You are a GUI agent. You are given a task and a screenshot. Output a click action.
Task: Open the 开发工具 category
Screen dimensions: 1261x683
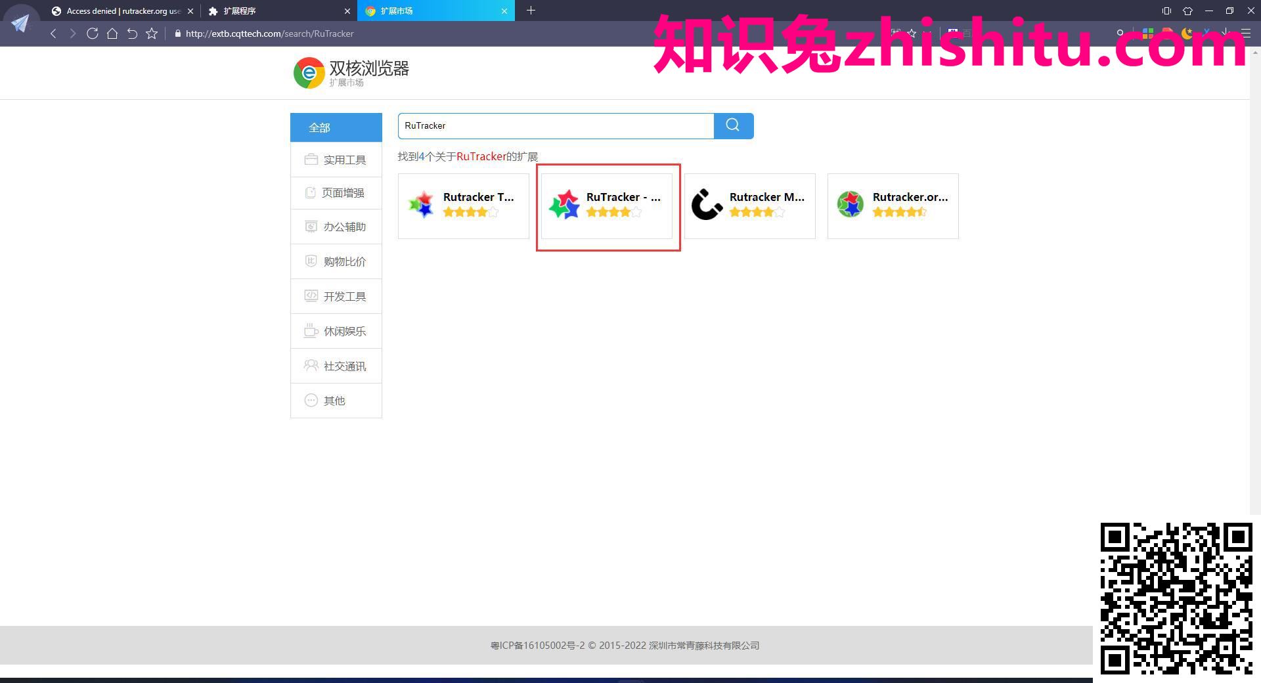pos(336,296)
